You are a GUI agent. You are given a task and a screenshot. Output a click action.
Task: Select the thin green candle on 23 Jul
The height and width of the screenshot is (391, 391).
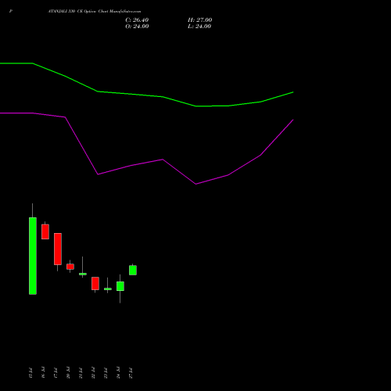pos(108,289)
